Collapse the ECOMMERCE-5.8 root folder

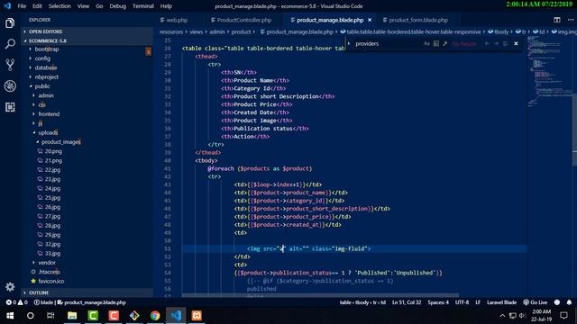coord(87,40)
